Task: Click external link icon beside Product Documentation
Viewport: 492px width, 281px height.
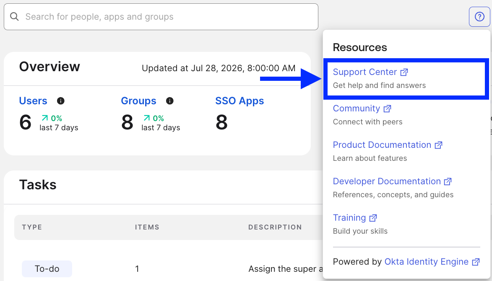Action: (438, 145)
